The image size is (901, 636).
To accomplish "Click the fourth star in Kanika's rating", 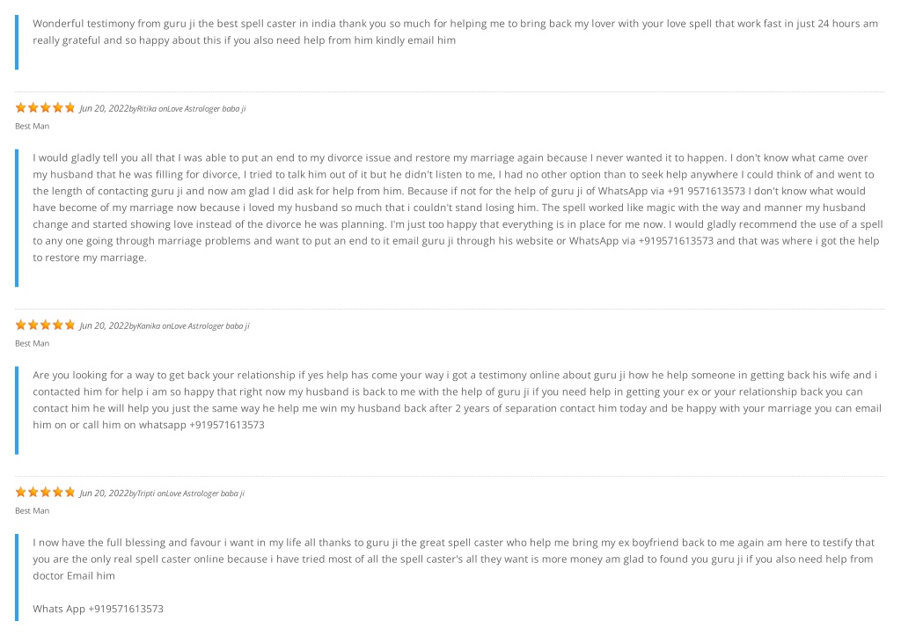I will pyautogui.click(x=58, y=325).
